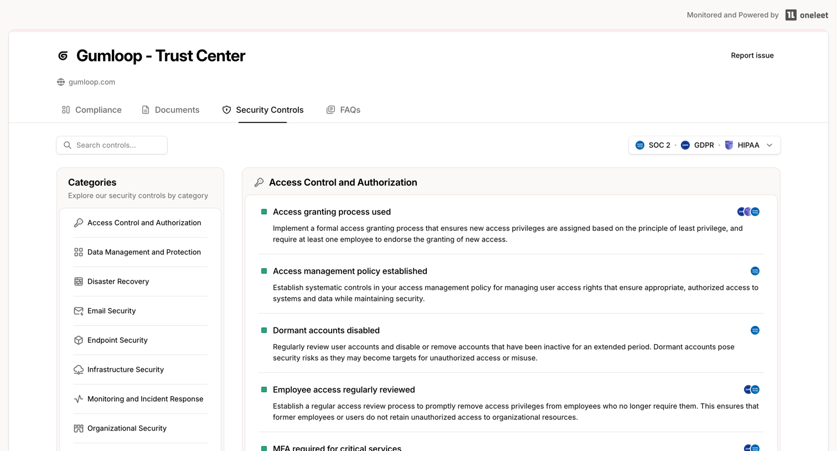Screen dimensions: 837x451
Task: Click the Employee access regularly reviewed title
Action: tap(344, 389)
